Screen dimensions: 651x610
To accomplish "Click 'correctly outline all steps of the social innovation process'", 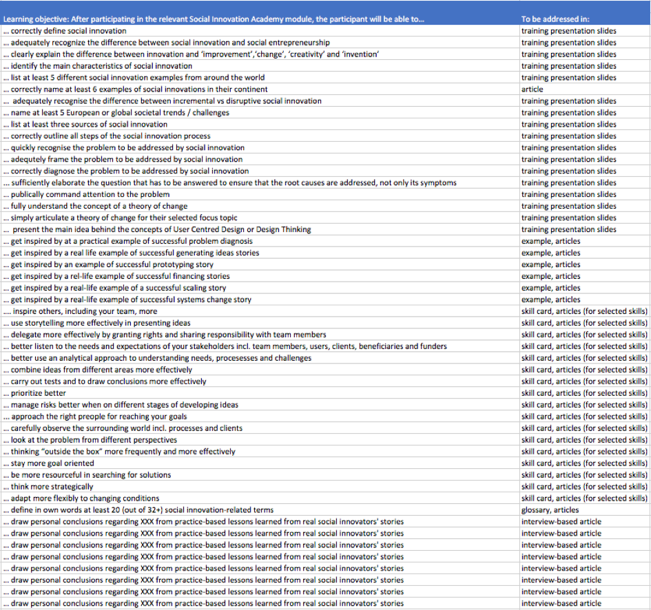I will pyautogui.click(x=260, y=136).
